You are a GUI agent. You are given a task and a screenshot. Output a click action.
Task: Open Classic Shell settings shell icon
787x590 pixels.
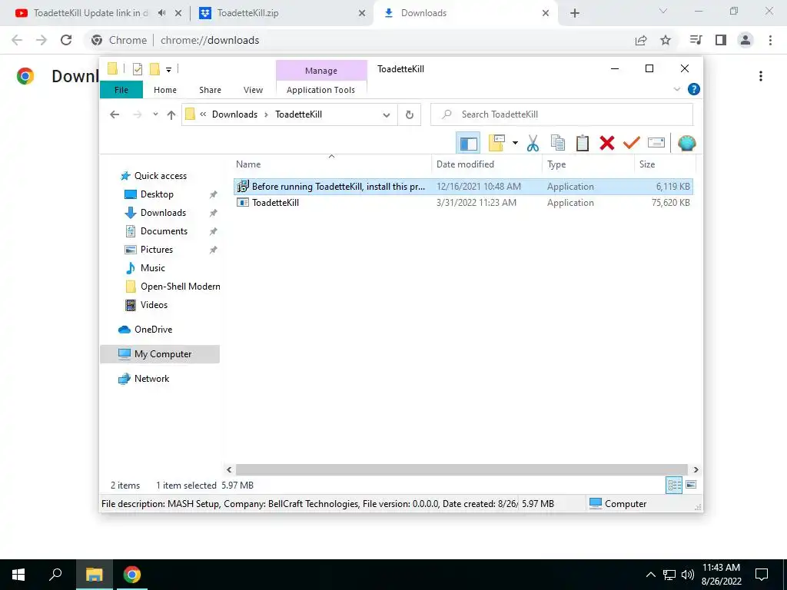(x=686, y=144)
